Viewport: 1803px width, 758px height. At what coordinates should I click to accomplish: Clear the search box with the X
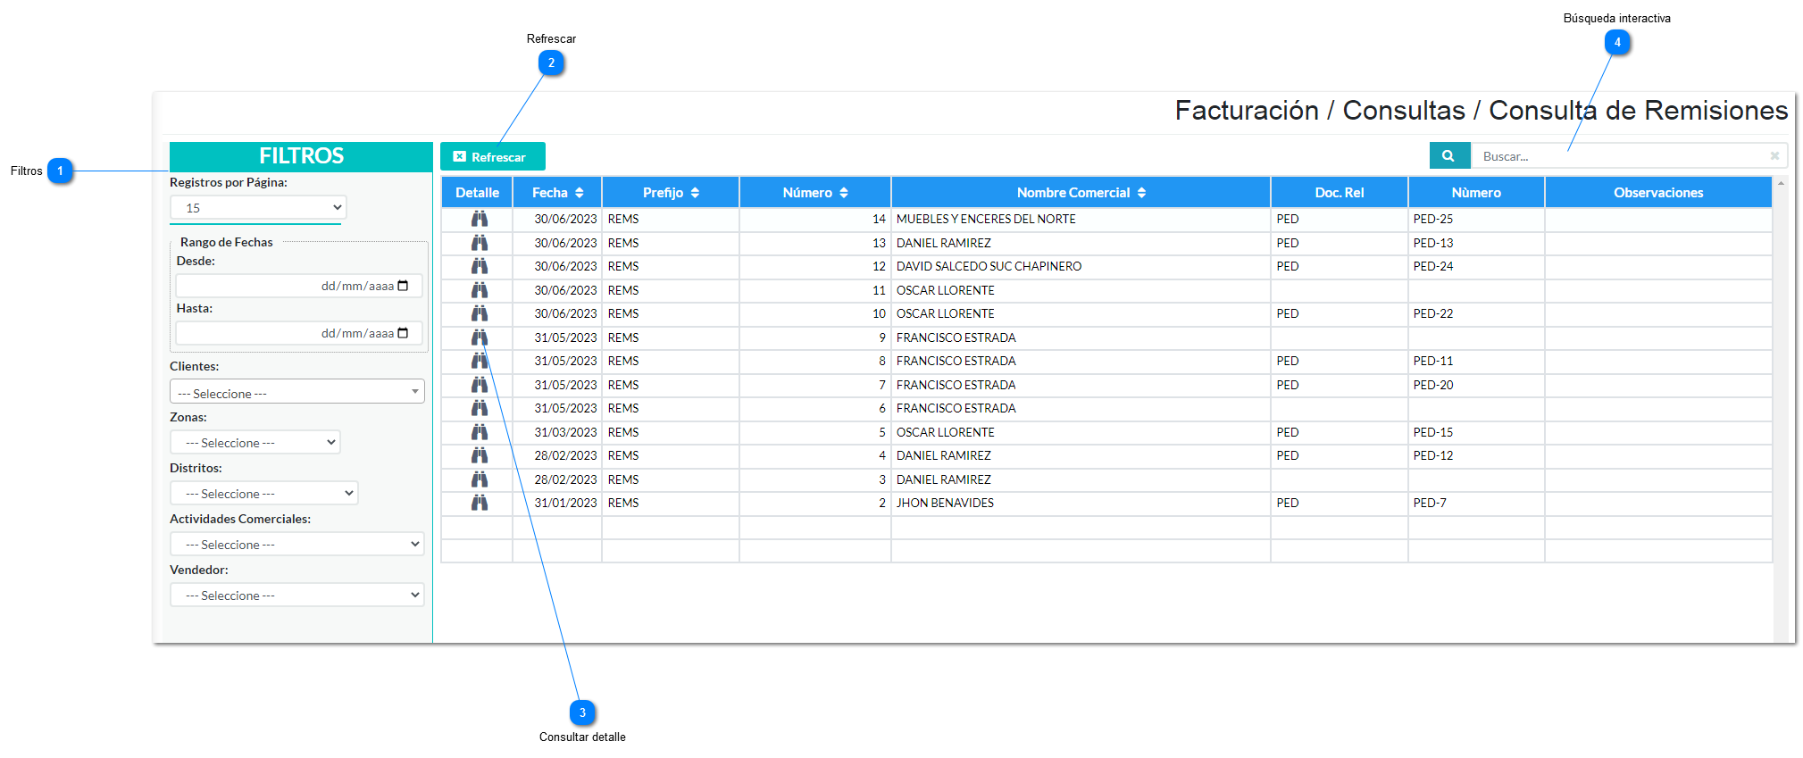(1774, 155)
